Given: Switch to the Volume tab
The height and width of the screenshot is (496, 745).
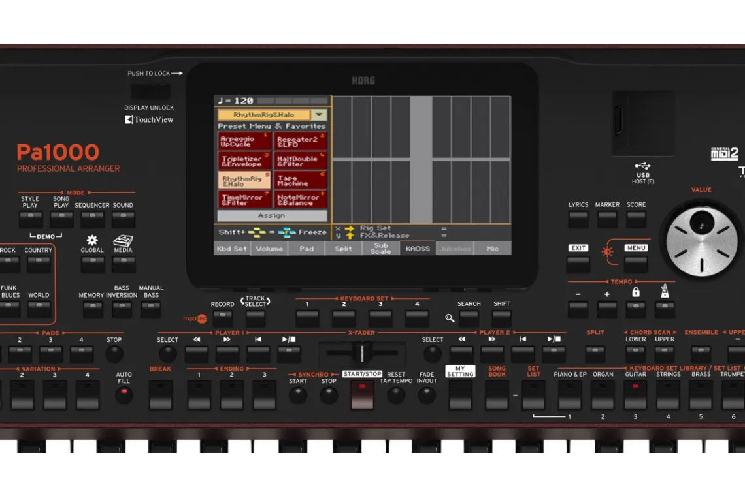Looking at the screenshot, I should click(269, 249).
